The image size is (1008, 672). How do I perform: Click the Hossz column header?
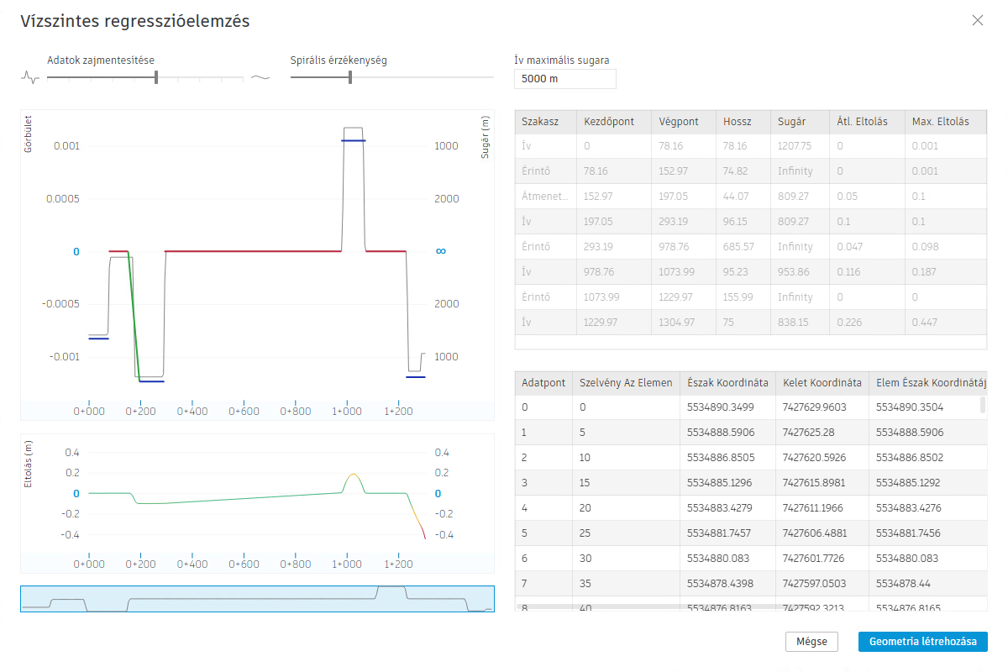pyautogui.click(x=743, y=121)
